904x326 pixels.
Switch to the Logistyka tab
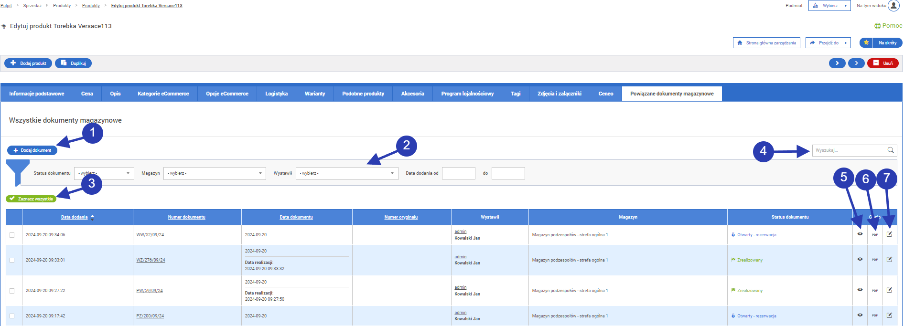click(x=276, y=94)
